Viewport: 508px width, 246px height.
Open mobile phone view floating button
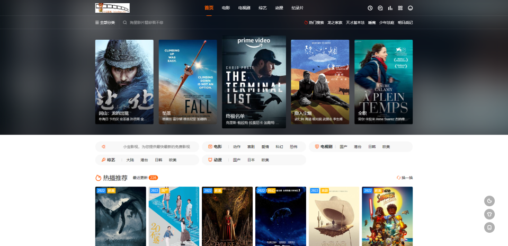[x=489, y=227]
